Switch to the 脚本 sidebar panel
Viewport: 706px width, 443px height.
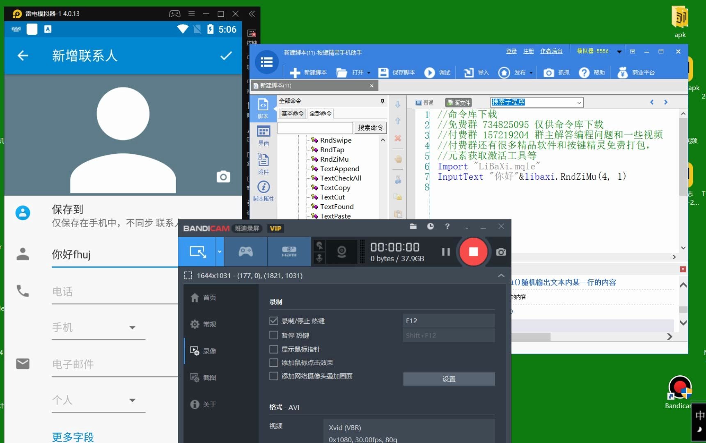(x=263, y=108)
